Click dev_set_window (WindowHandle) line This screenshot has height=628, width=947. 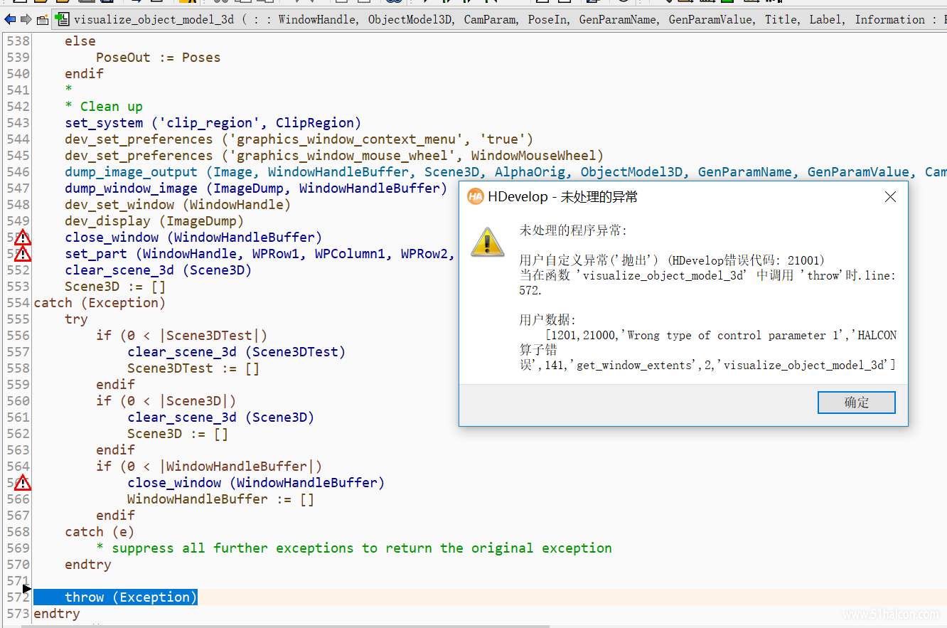coord(178,205)
